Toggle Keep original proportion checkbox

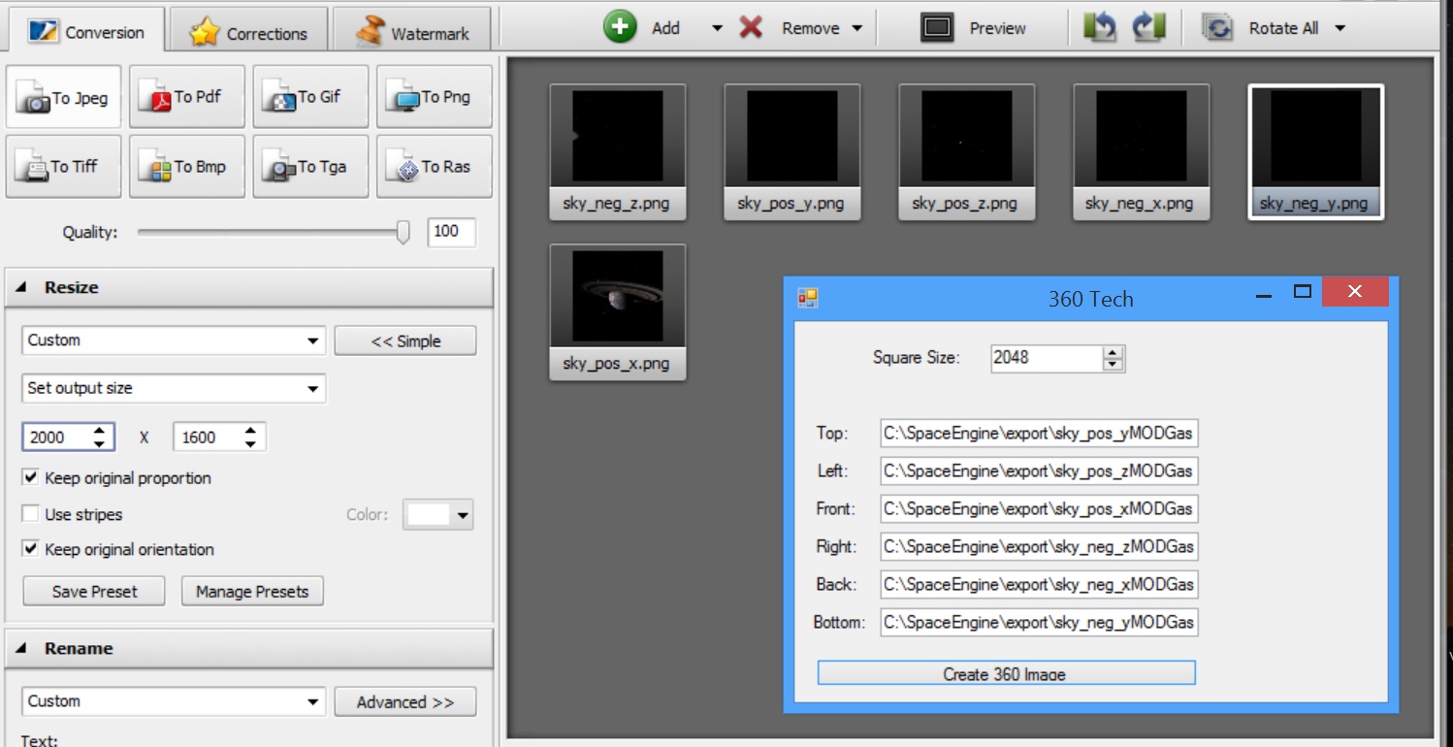click(x=30, y=477)
